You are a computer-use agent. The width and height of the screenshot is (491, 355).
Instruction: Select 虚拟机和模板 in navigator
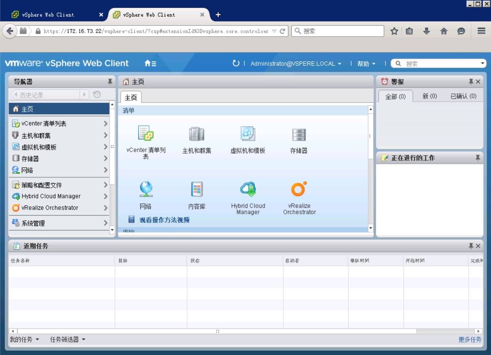coord(59,147)
